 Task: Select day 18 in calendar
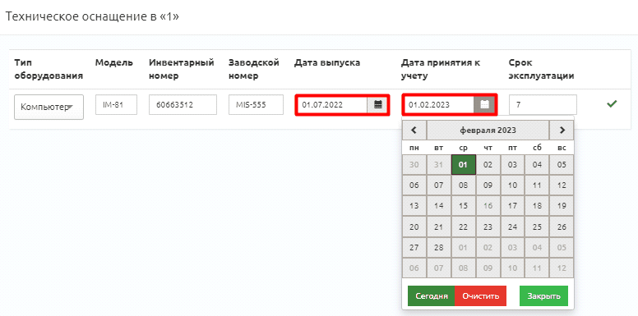click(537, 206)
